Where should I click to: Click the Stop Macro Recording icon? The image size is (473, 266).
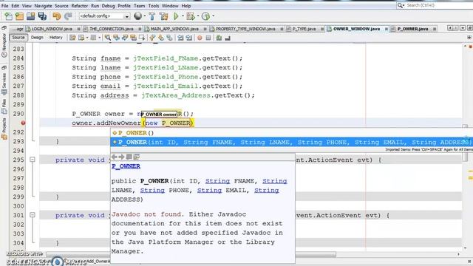pyautogui.click(x=208, y=38)
